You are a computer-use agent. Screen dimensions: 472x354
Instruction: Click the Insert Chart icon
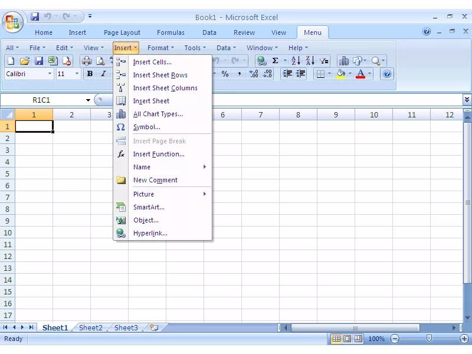pyautogui.click(x=344, y=60)
